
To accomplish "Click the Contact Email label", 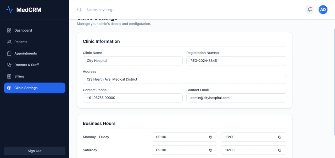I will click(198, 90).
